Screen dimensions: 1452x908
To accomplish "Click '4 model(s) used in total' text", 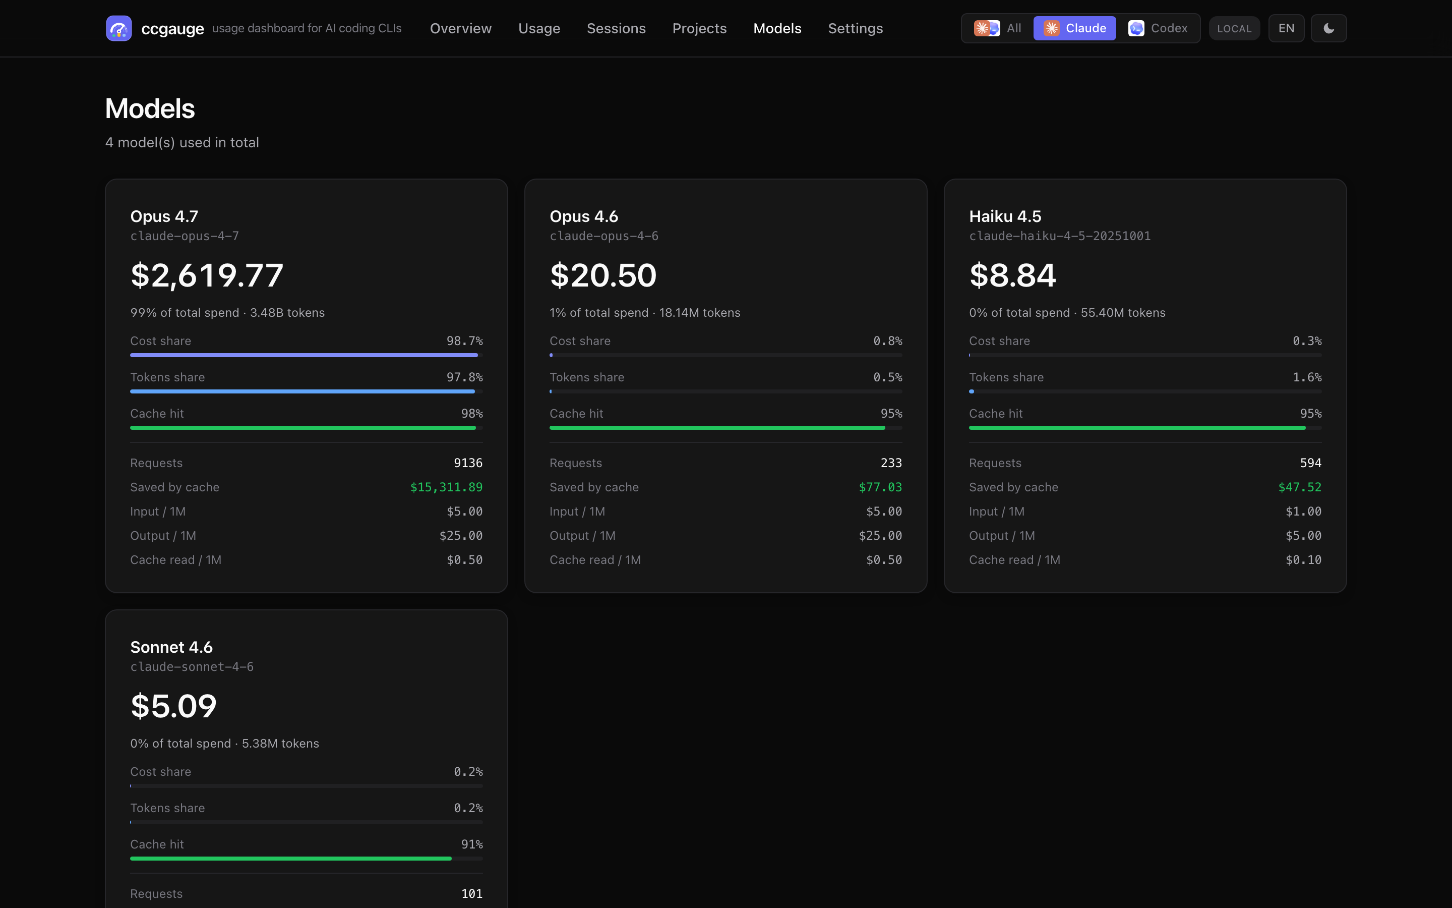I will (x=183, y=142).
